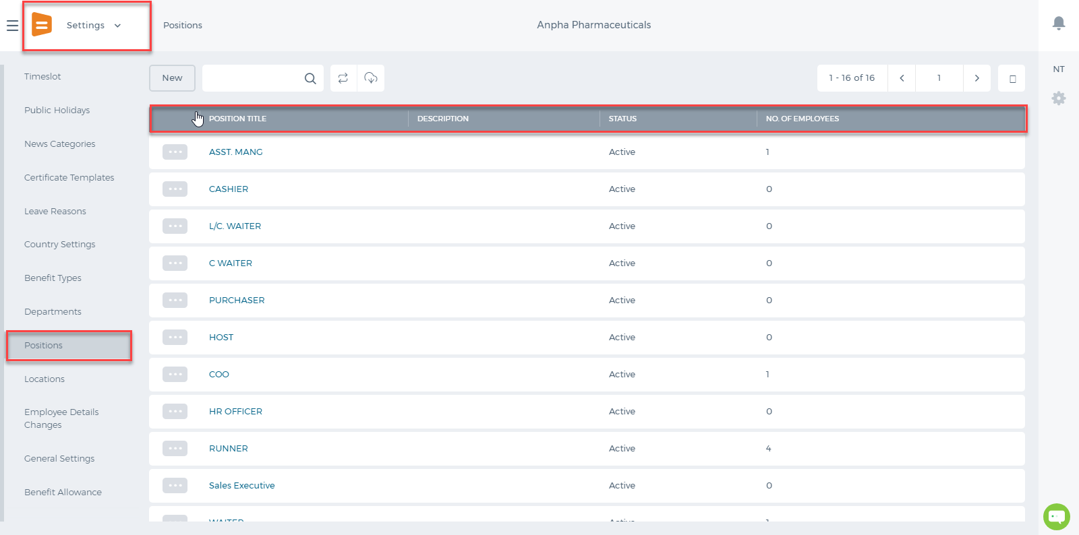Select Public Holidays in sidebar

point(57,111)
